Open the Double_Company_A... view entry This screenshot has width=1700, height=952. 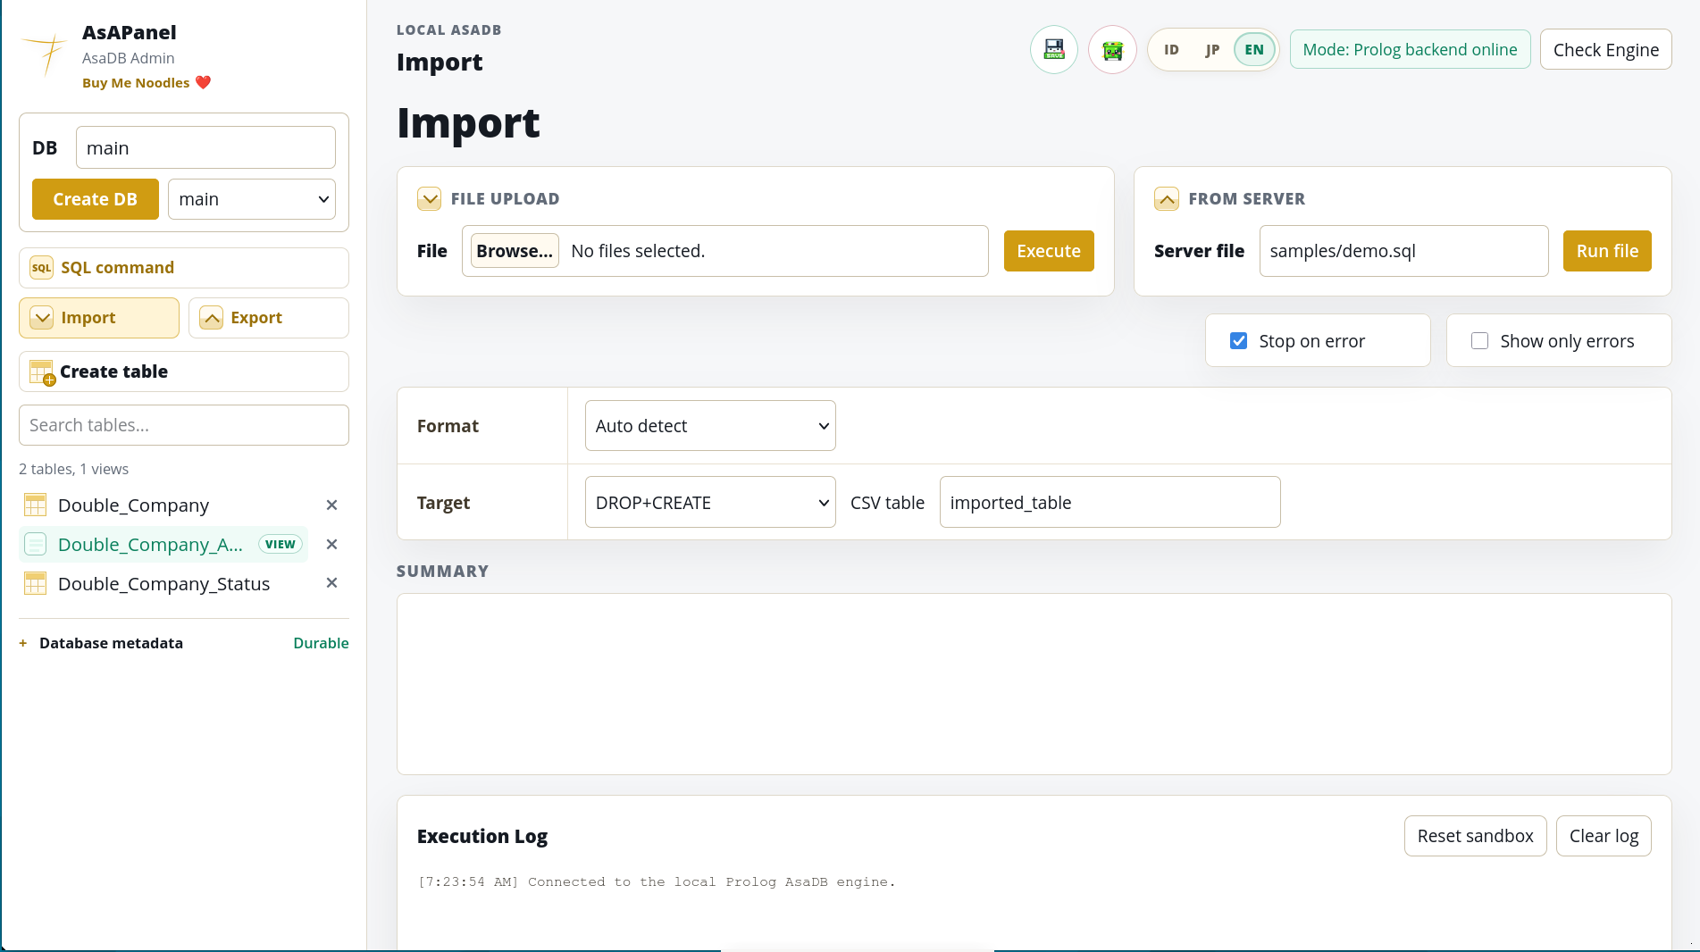click(x=150, y=544)
